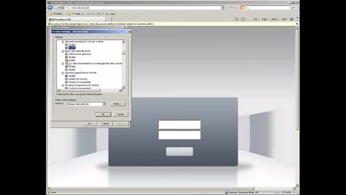
Task: Click the page horizontal scrollbar right arrow
Action: [294, 188]
